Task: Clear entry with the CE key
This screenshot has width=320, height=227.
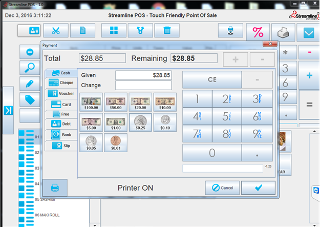Action: click(212, 79)
